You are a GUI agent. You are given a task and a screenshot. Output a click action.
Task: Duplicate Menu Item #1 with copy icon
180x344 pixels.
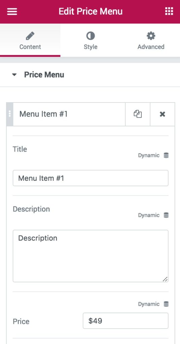138,114
